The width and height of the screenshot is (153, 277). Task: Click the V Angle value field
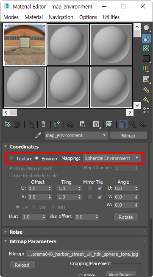pyautogui.click(x=124, y=197)
